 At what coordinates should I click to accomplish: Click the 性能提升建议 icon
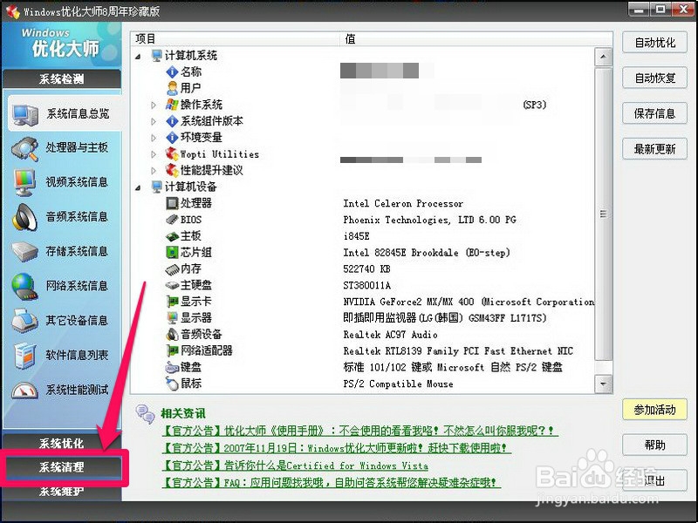(172, 170)
